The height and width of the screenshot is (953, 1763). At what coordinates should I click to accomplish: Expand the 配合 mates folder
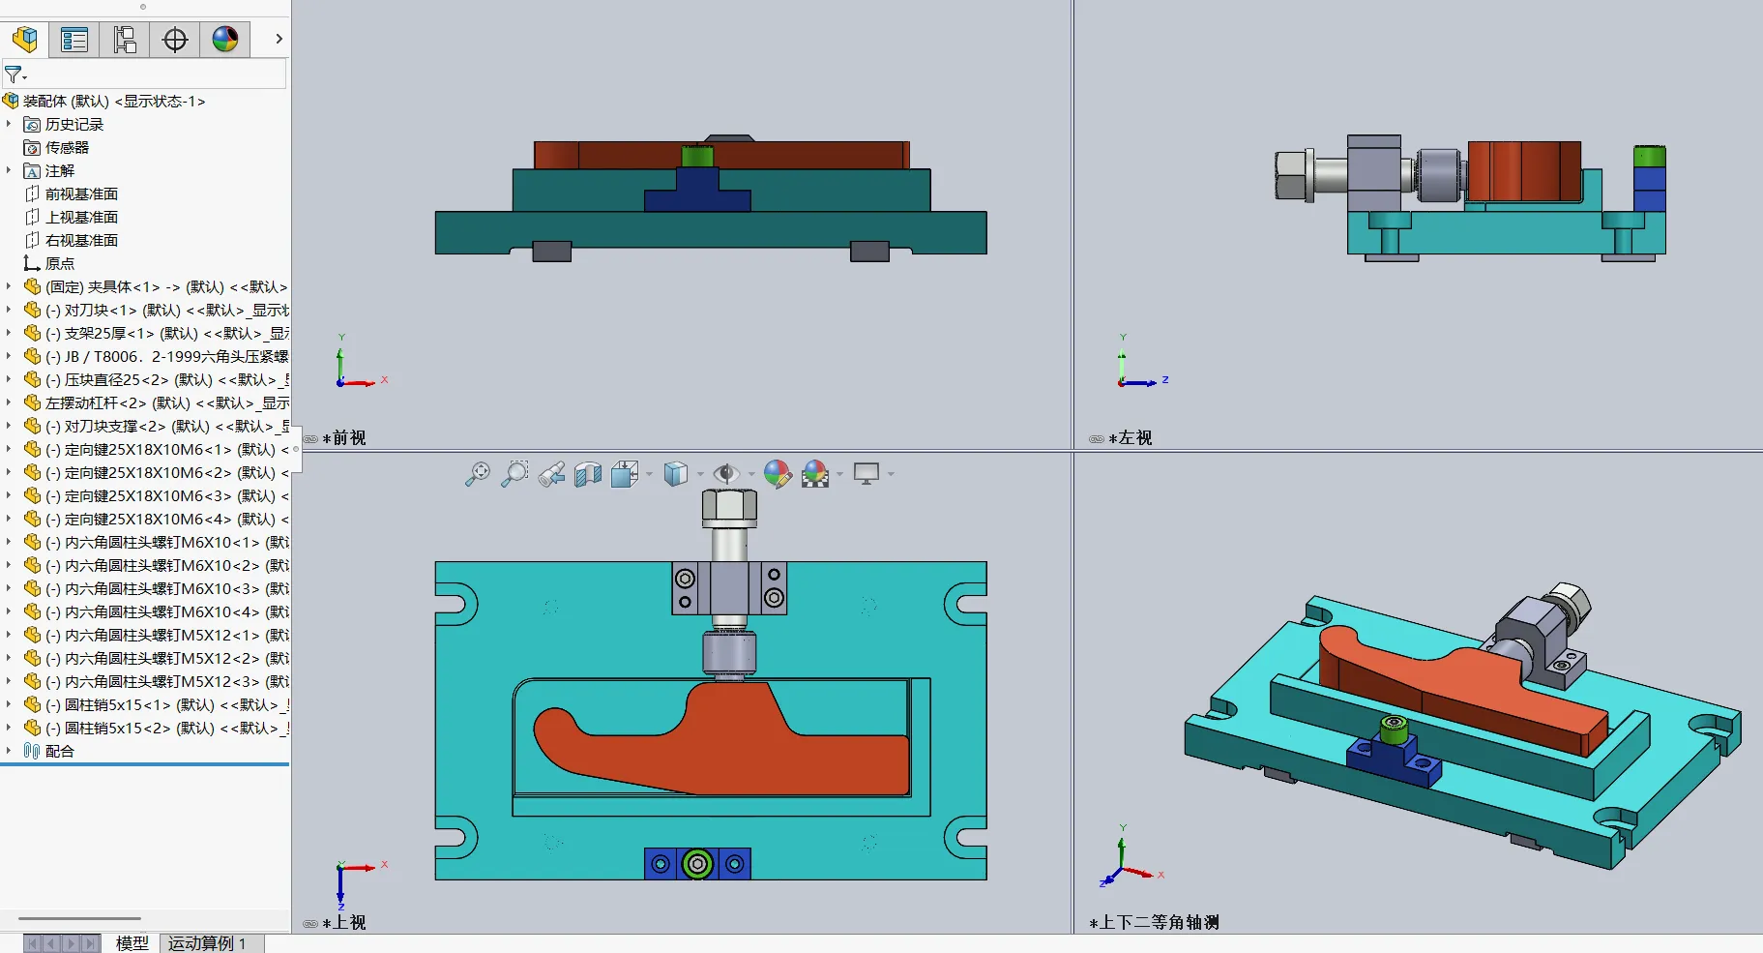pos(9,751)
